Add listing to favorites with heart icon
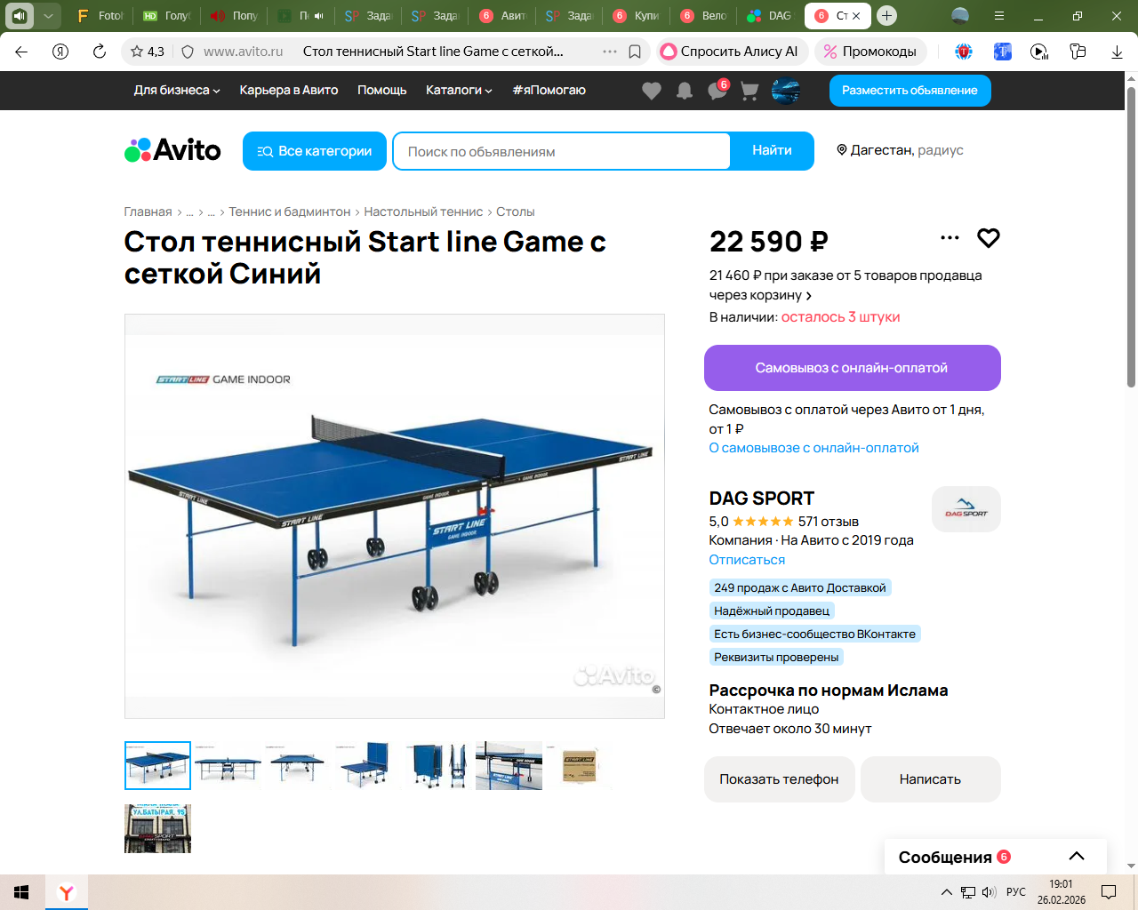This screenshot has width=1138, height=910. (989, 238)
